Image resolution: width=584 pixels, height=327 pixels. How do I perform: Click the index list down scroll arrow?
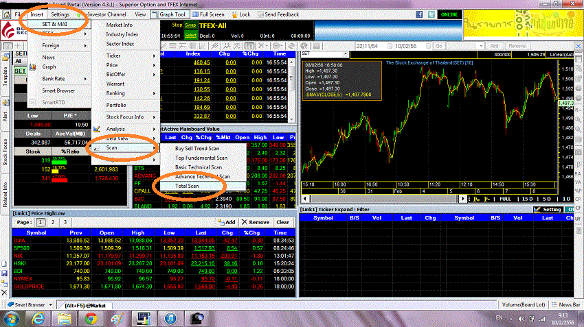(x=291, y=120)
